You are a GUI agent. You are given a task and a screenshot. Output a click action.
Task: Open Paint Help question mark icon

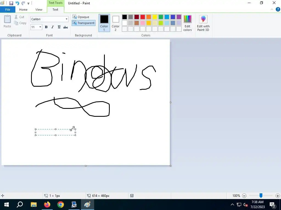click(x=278, y=10)
